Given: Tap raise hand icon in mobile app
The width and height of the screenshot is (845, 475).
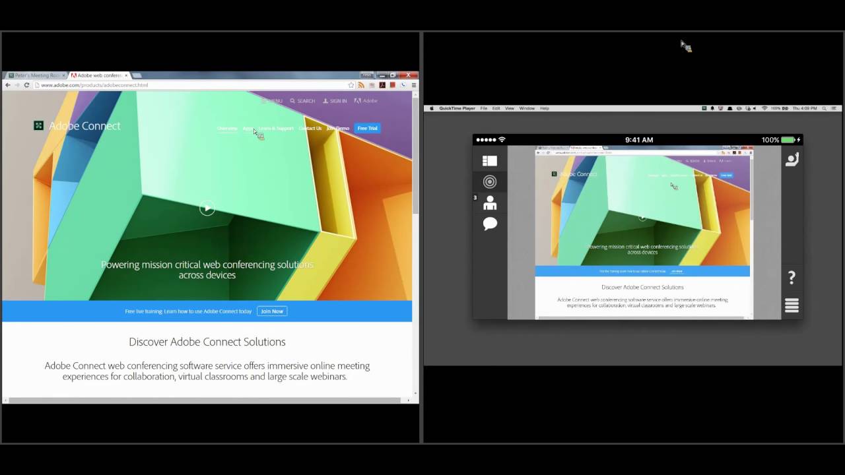Looking at the screenshot, I should tap(792, 160).
